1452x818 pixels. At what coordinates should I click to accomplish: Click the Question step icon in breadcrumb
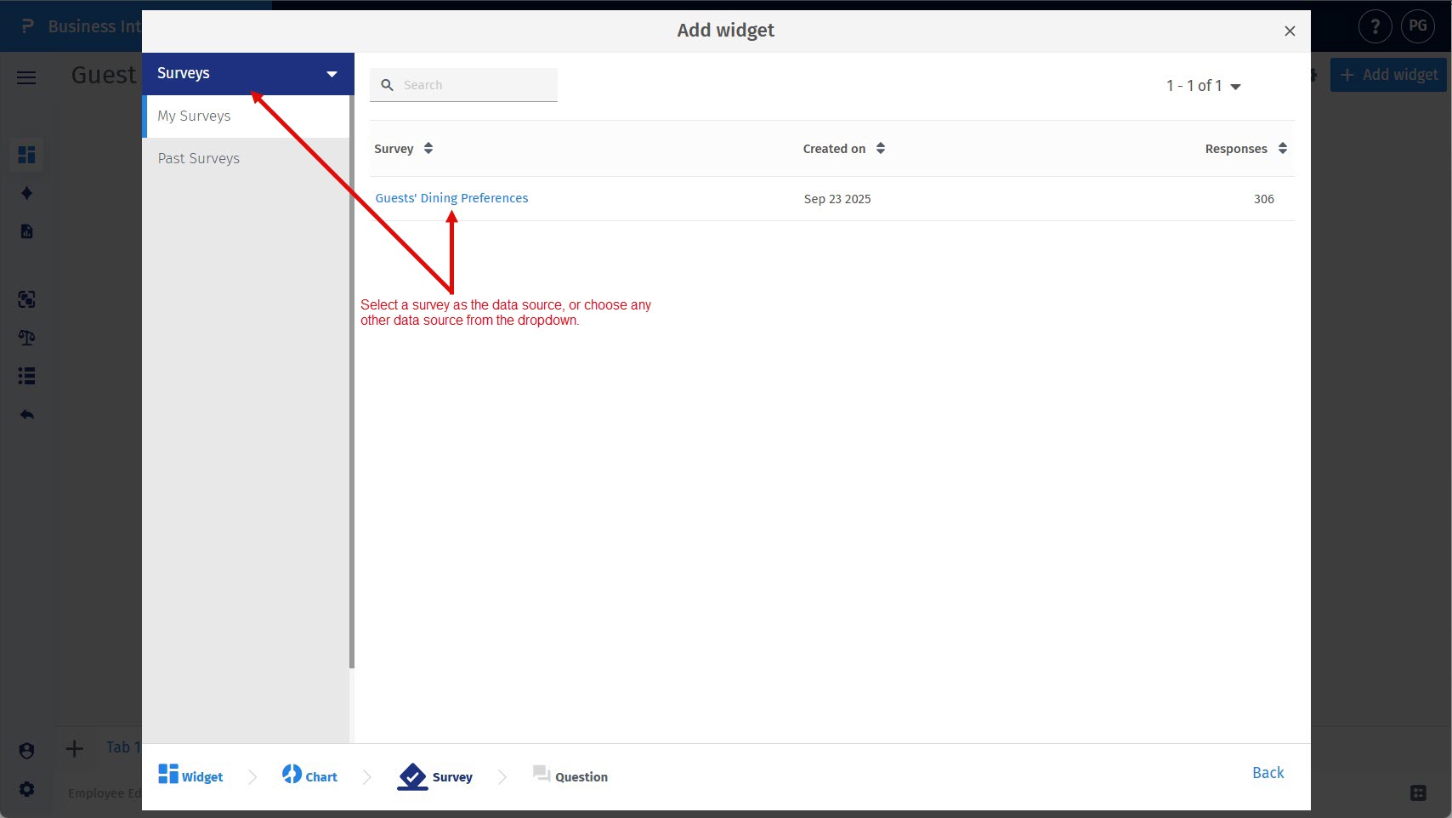pyautogui.click(x=541, y=775)
